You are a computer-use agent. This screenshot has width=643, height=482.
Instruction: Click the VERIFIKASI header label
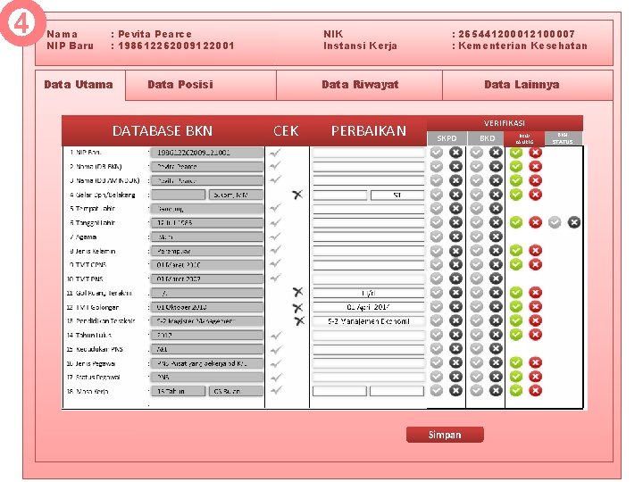pos(505,123)
